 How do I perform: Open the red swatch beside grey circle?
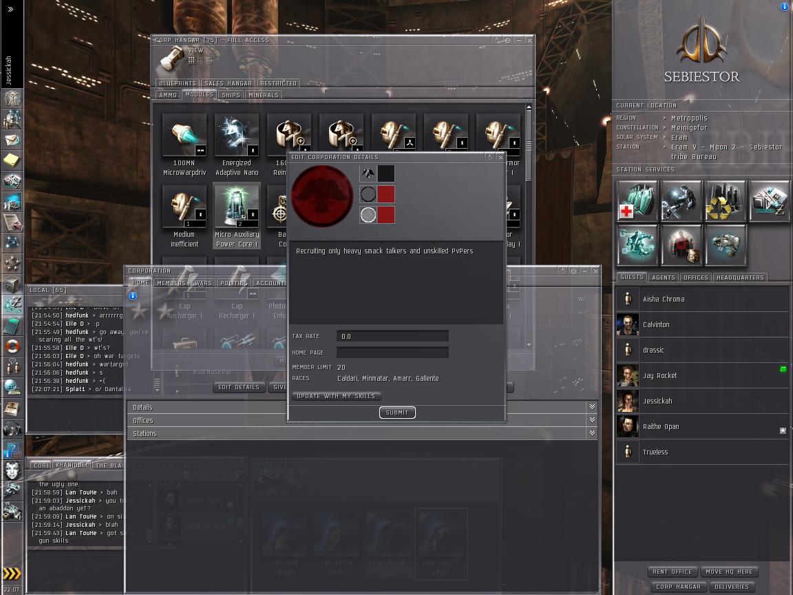click(386, 215)
